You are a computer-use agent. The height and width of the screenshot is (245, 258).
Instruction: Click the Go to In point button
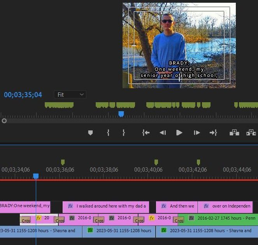tap(146, 133)
